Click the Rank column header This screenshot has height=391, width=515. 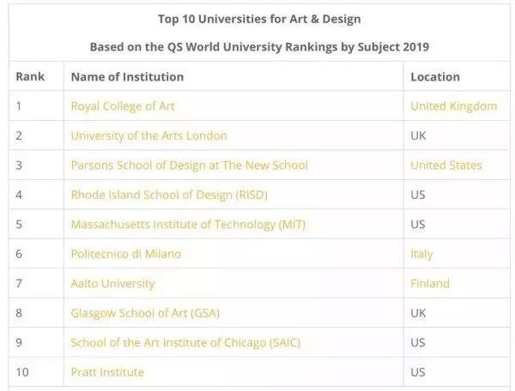pos(30,76)
